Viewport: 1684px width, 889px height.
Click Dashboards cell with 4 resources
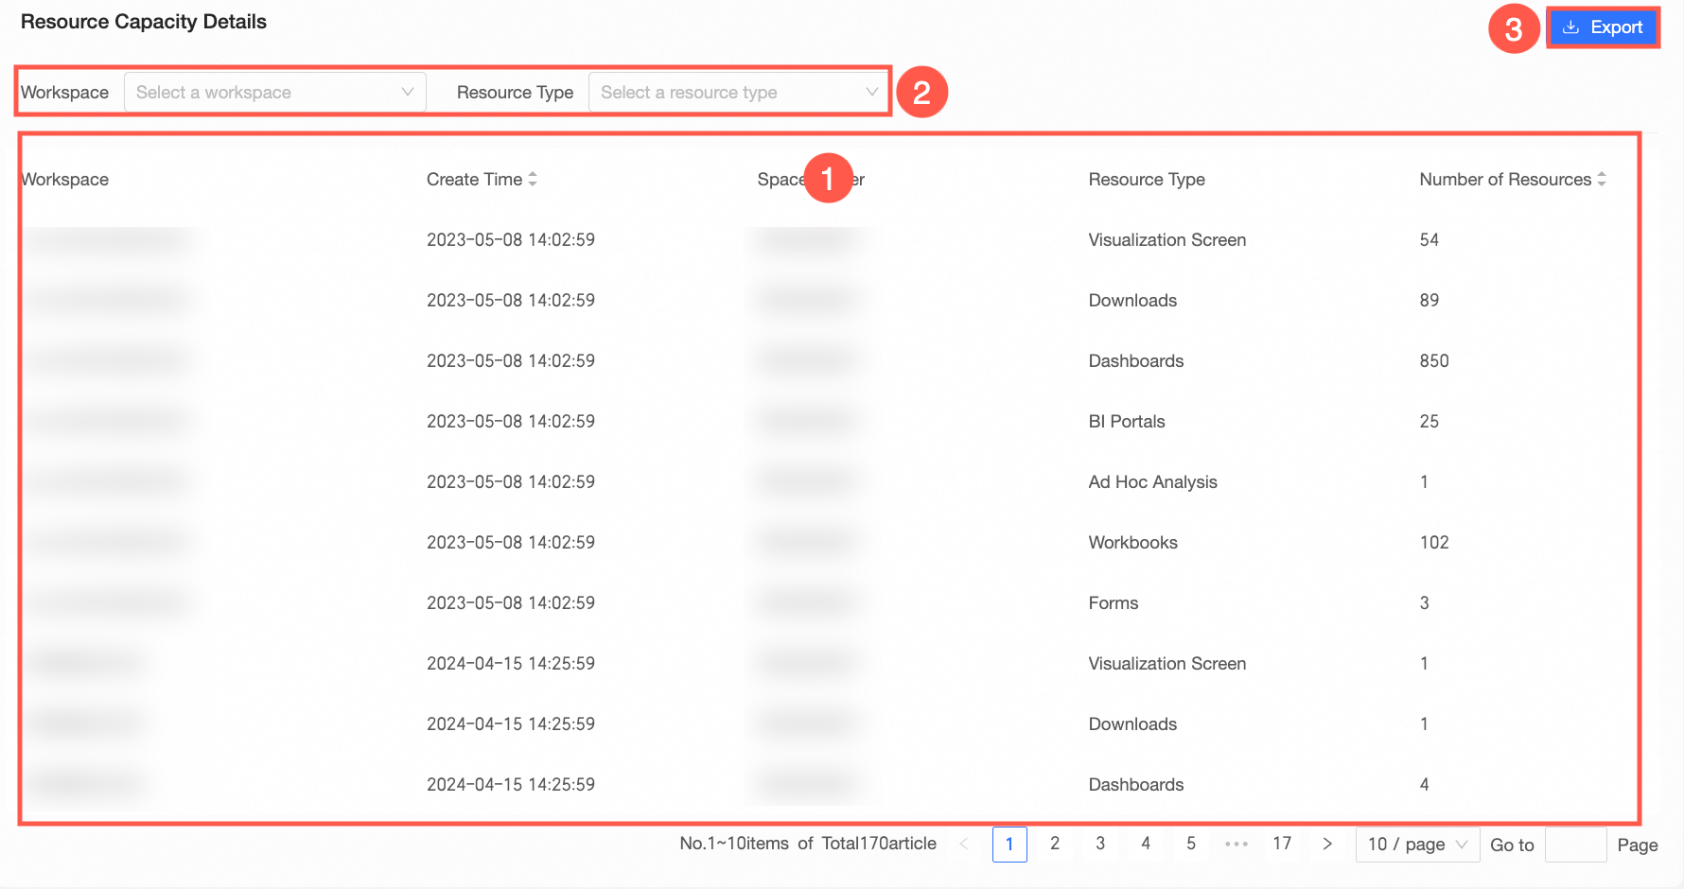[x=1136, y=785]
